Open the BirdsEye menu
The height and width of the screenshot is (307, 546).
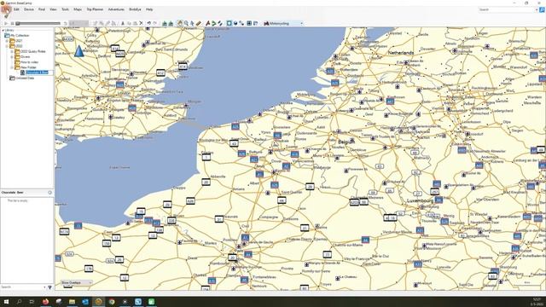tap(135, 9)
